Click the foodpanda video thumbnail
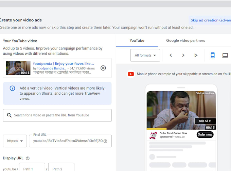This screenshot has height=171, width=231. click(x=18, y=68)
